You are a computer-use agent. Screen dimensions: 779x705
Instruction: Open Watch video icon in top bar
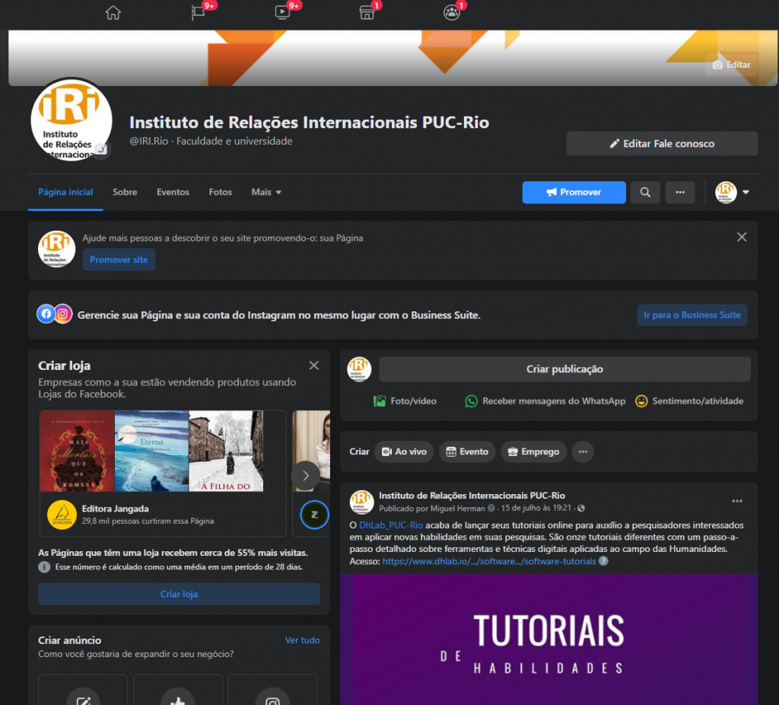pyautogui.click(x=282, y=12)
